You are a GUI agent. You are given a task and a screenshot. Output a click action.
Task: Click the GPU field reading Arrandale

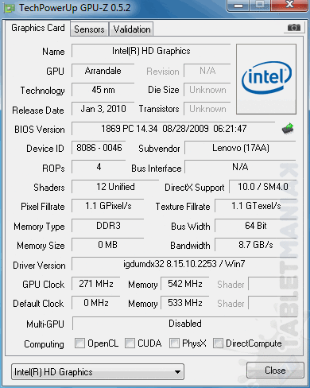point(103,71)
